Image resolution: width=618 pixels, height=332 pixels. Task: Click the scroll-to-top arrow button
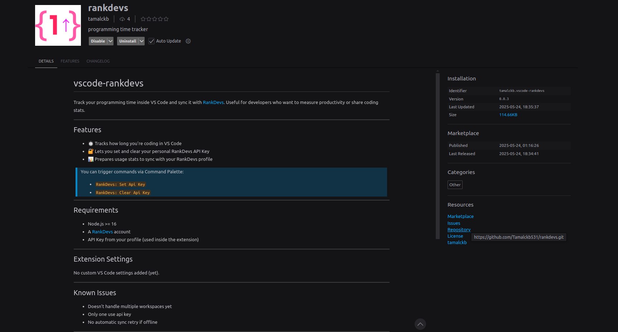coord(420,324)
